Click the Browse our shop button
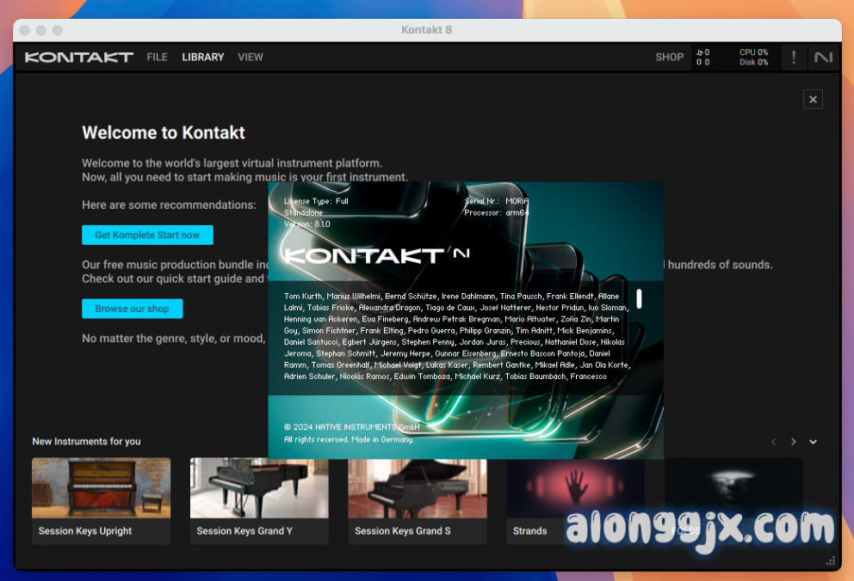Screen dimensions: 854x581 132,309
